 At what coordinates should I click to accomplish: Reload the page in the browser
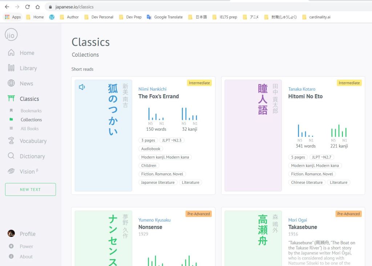click(x=28, y=7)
